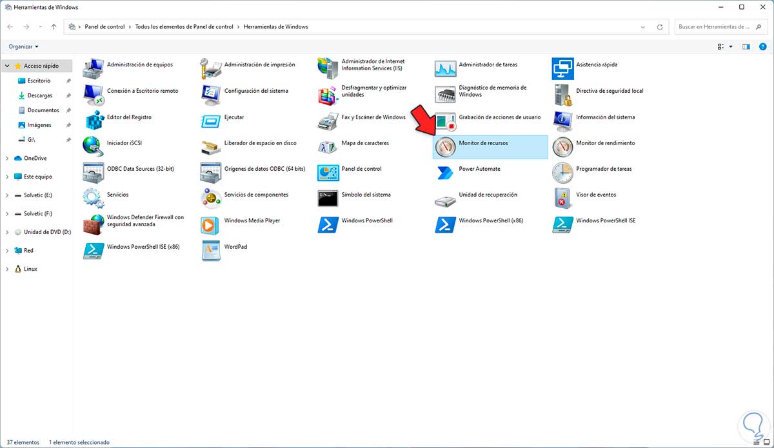
Task: Collapse the Acceso rápido section
Action: click(7, 66)
